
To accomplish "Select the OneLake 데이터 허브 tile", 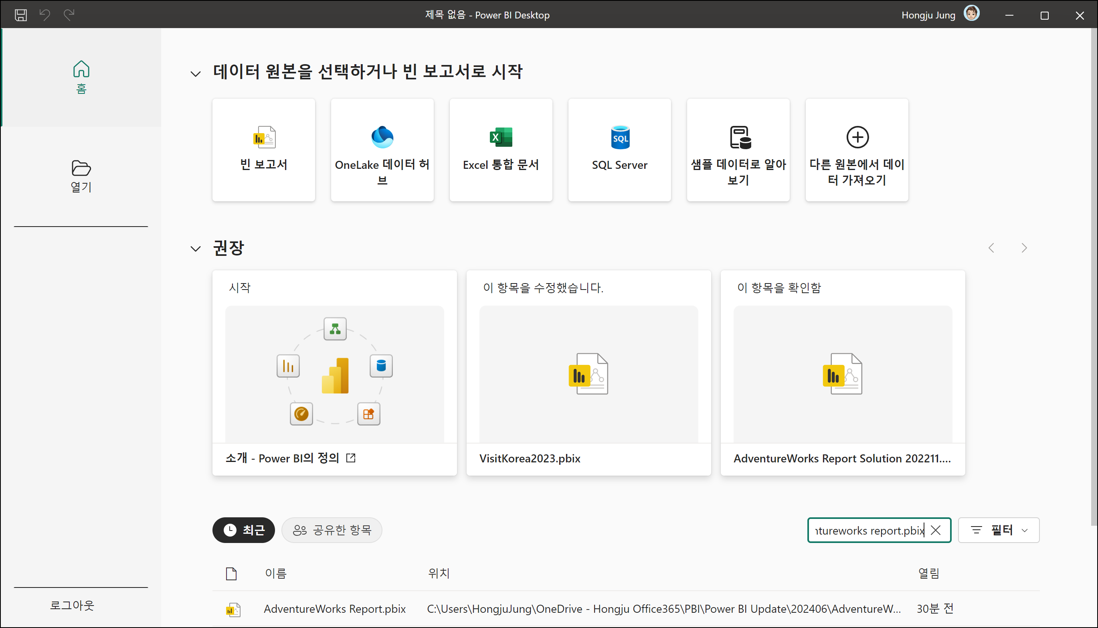I will pyautogui.click(x=382, y=150).
